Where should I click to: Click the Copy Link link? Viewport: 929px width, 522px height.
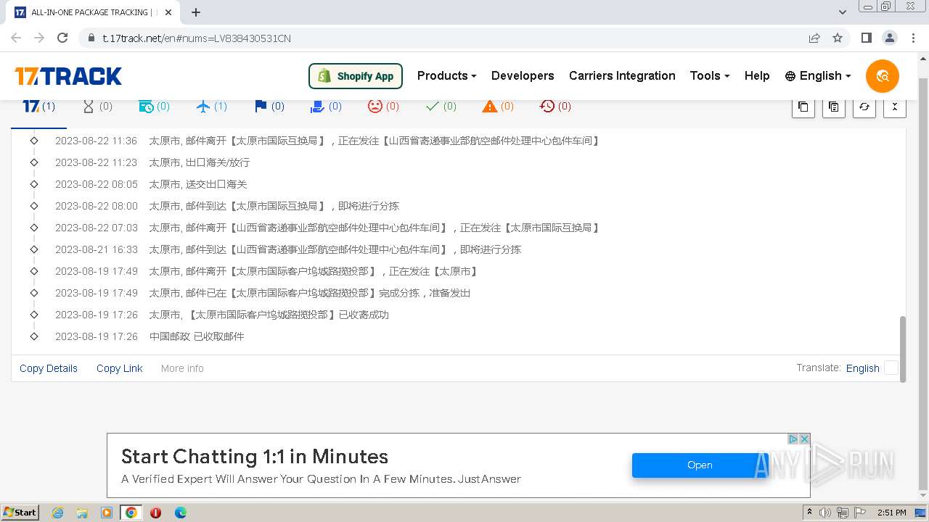(120, 368)
